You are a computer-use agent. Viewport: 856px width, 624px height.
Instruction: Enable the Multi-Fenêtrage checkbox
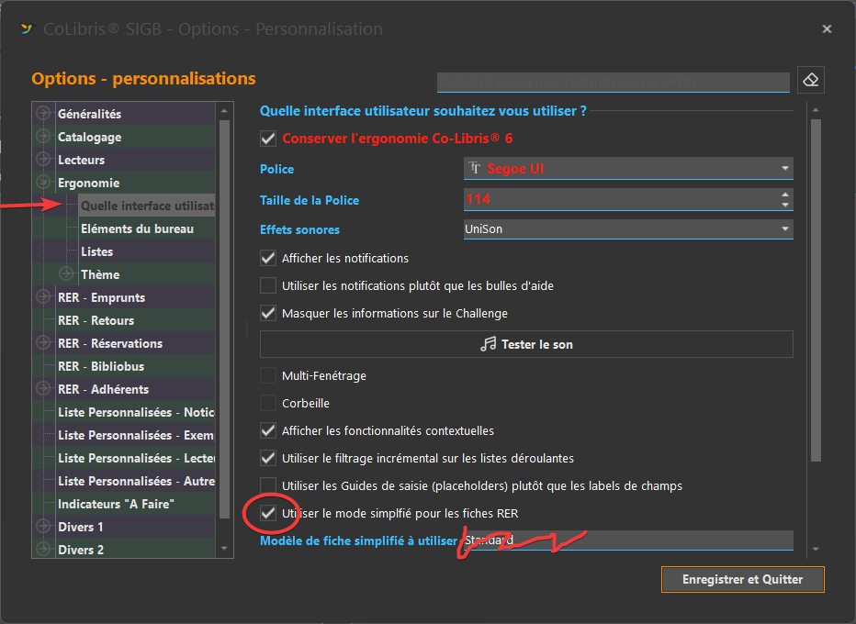click(x=268, y=375)
